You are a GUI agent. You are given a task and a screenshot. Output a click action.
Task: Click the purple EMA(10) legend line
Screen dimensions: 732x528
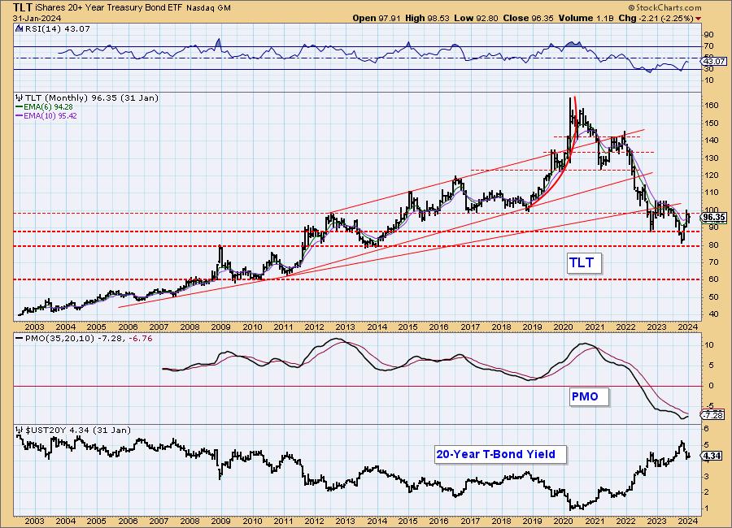(x=19, y=115)
